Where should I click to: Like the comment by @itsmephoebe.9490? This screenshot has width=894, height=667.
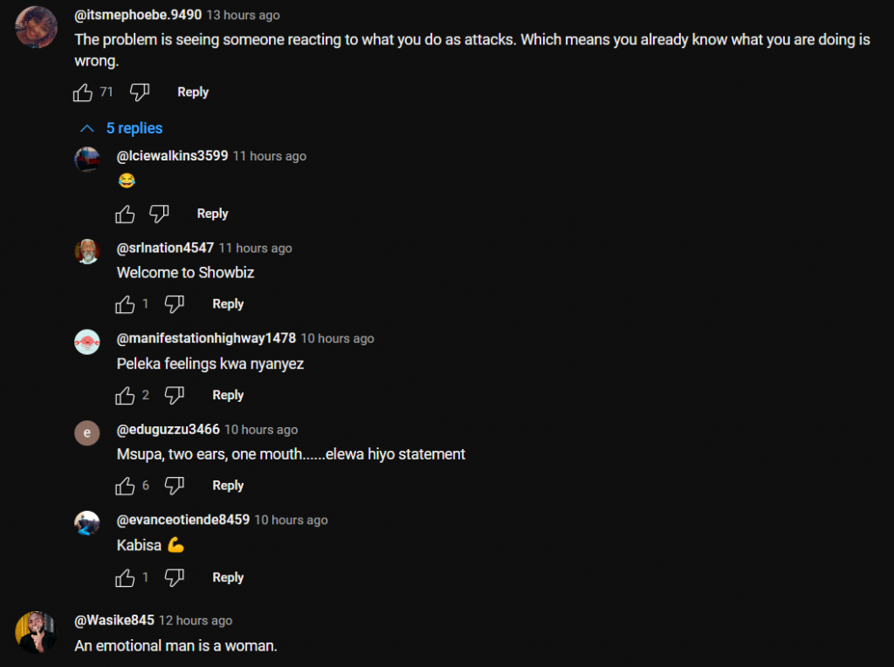coord(84,92)
